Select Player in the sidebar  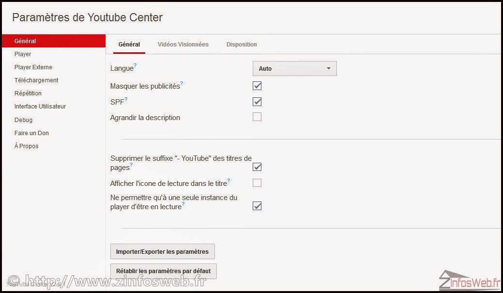coord(23,54)
